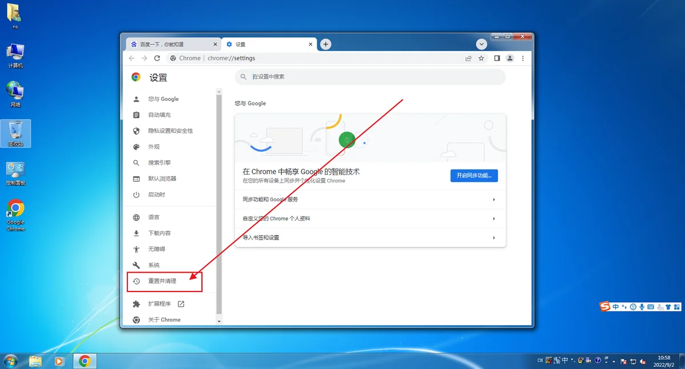
Task: Close the 设置 tab
Action: point(311,44)
